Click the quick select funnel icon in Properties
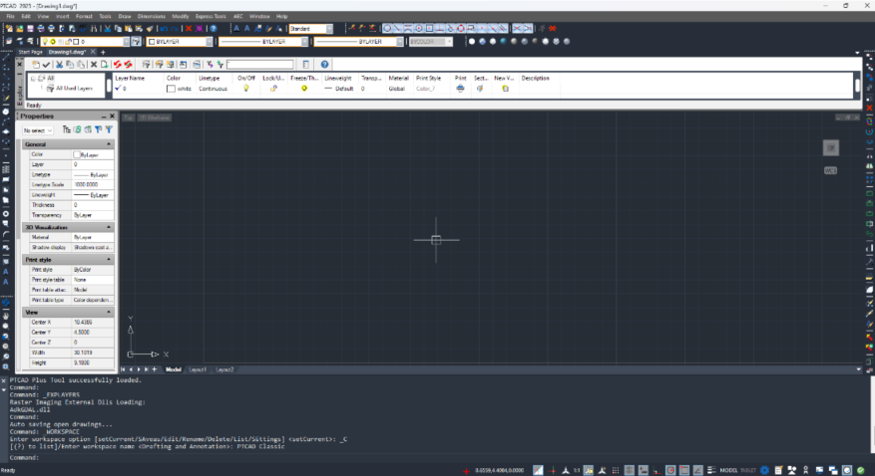The width and height of the screenshot is (875, 476). point(109,129)
